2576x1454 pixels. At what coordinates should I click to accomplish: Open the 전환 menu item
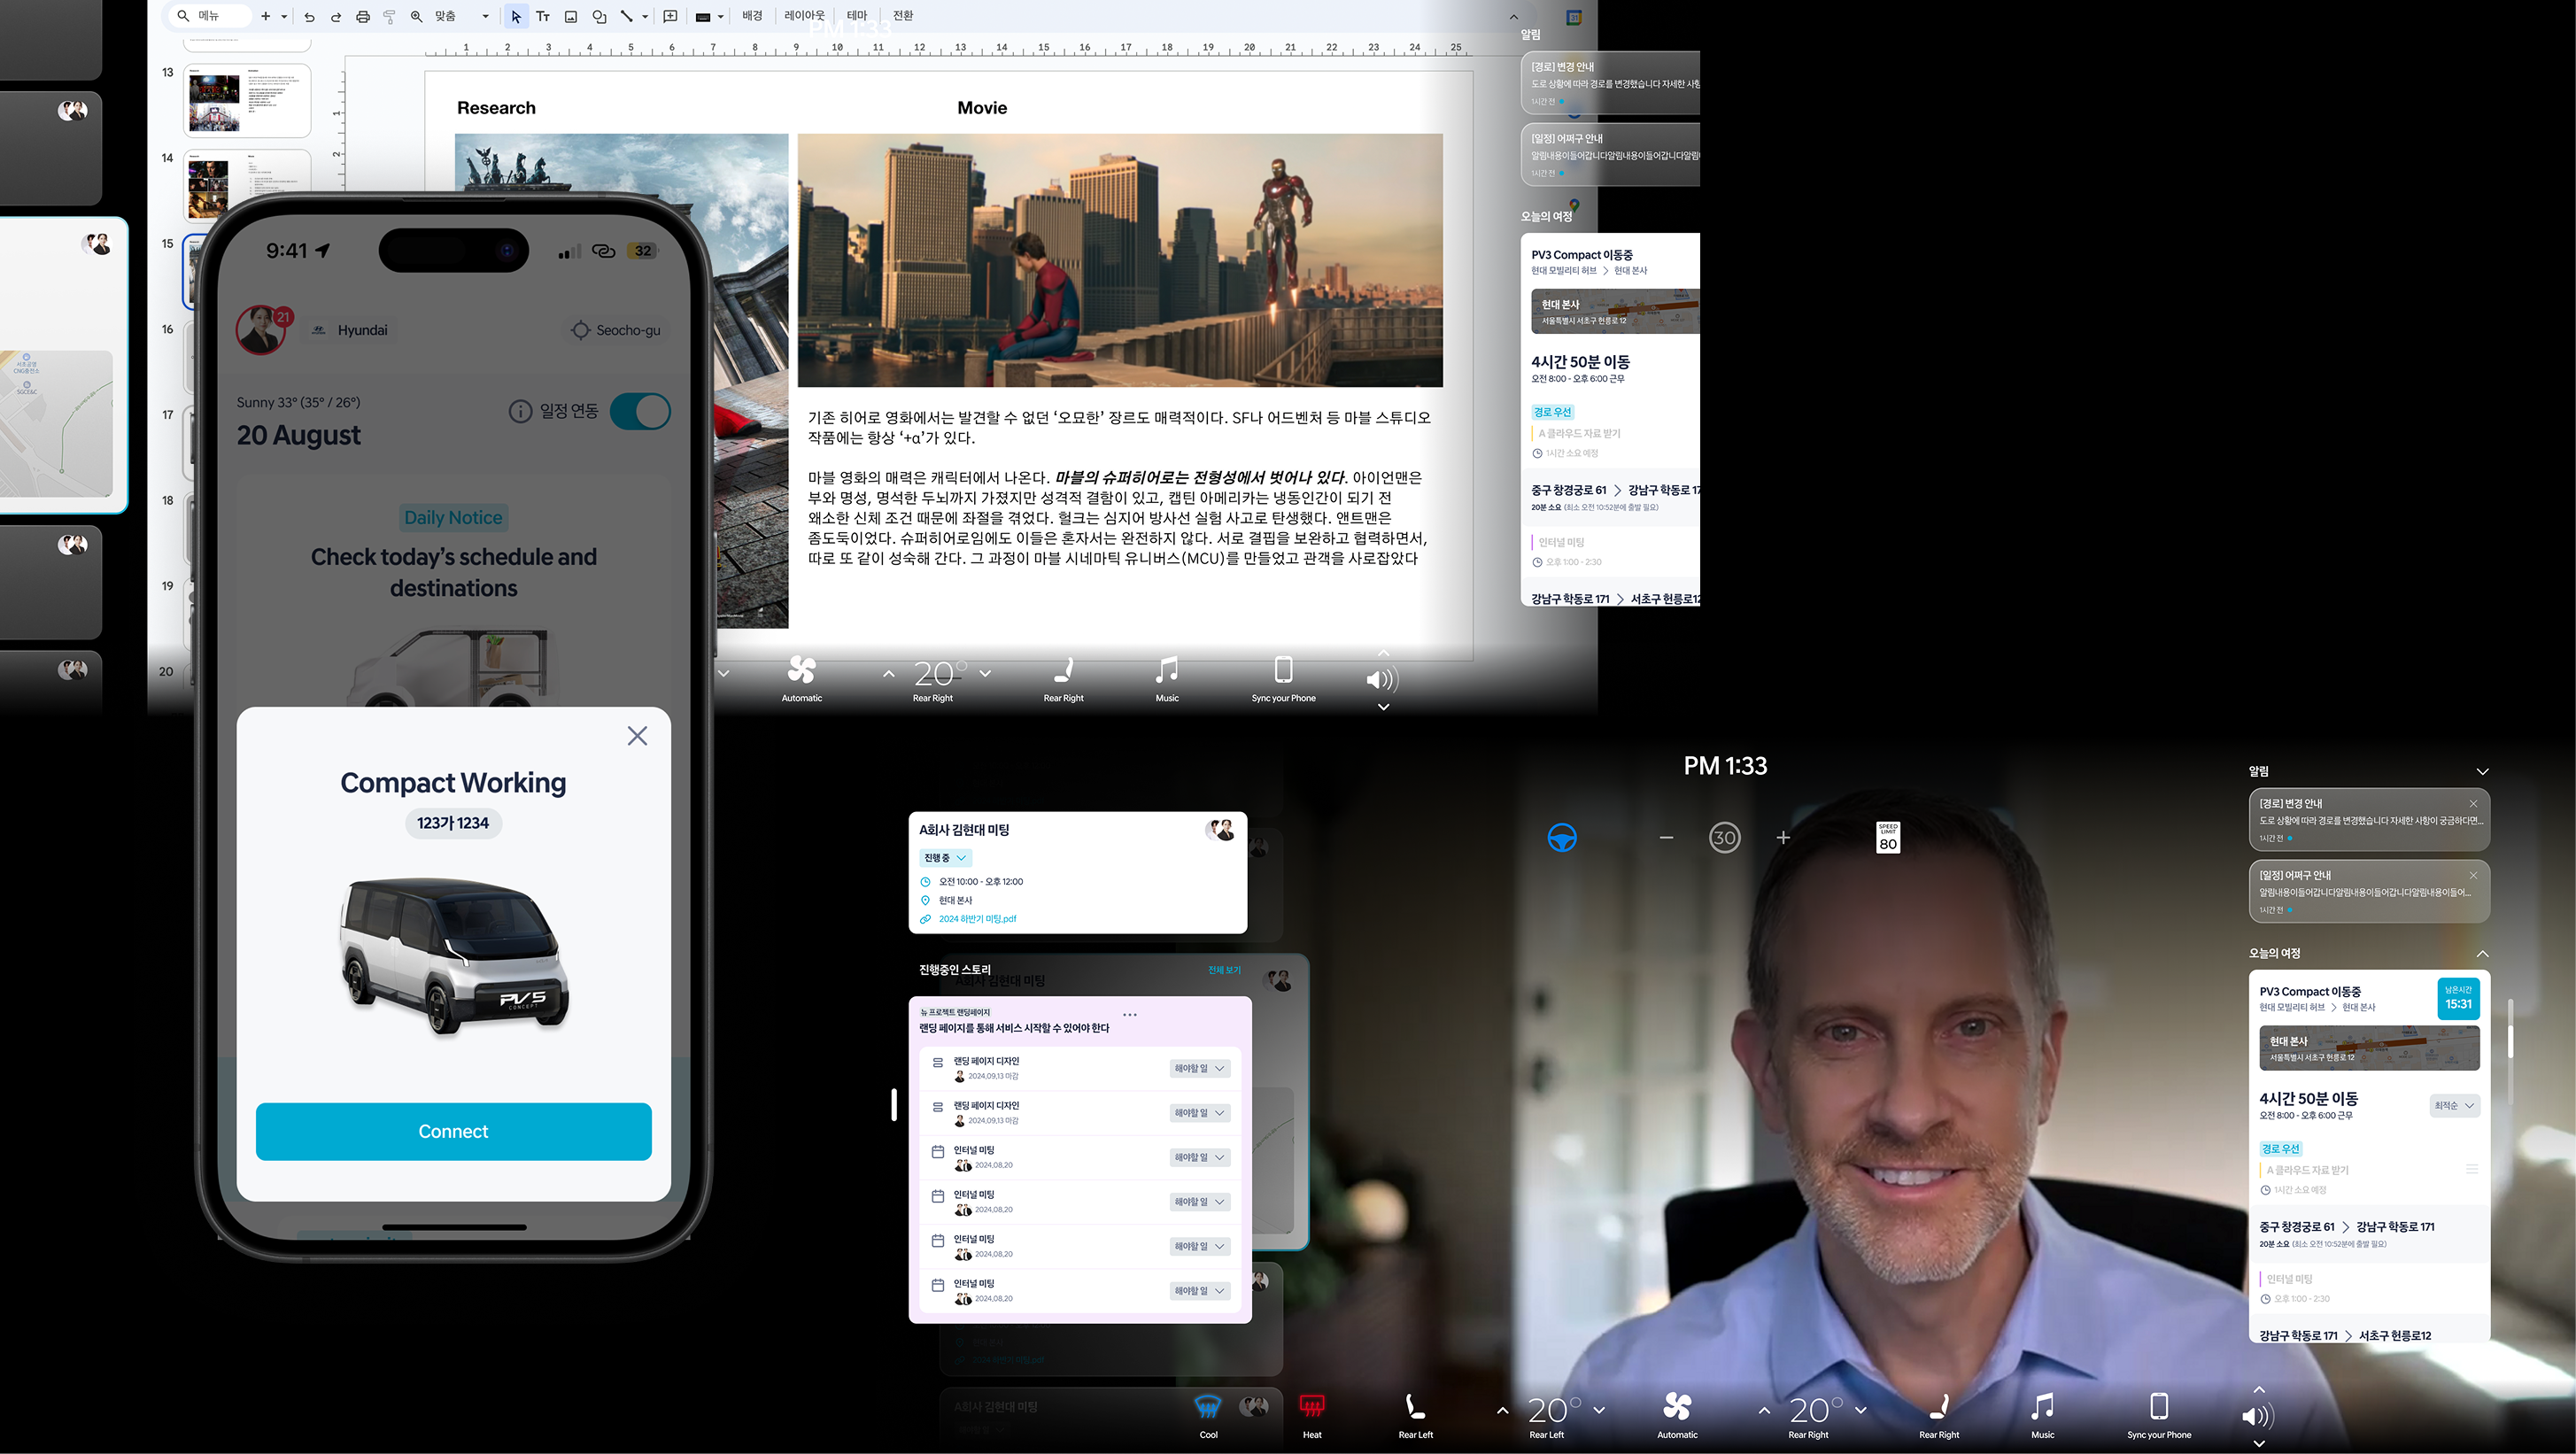point(903,16)
